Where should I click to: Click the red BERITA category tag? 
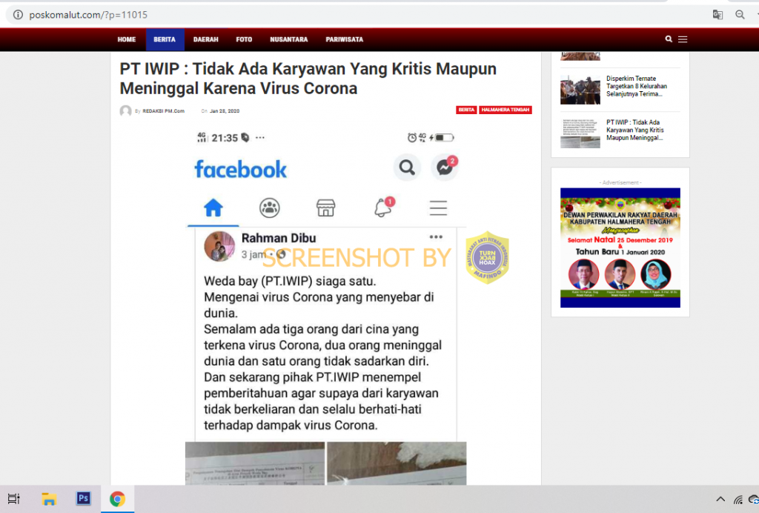coord(466,110)
